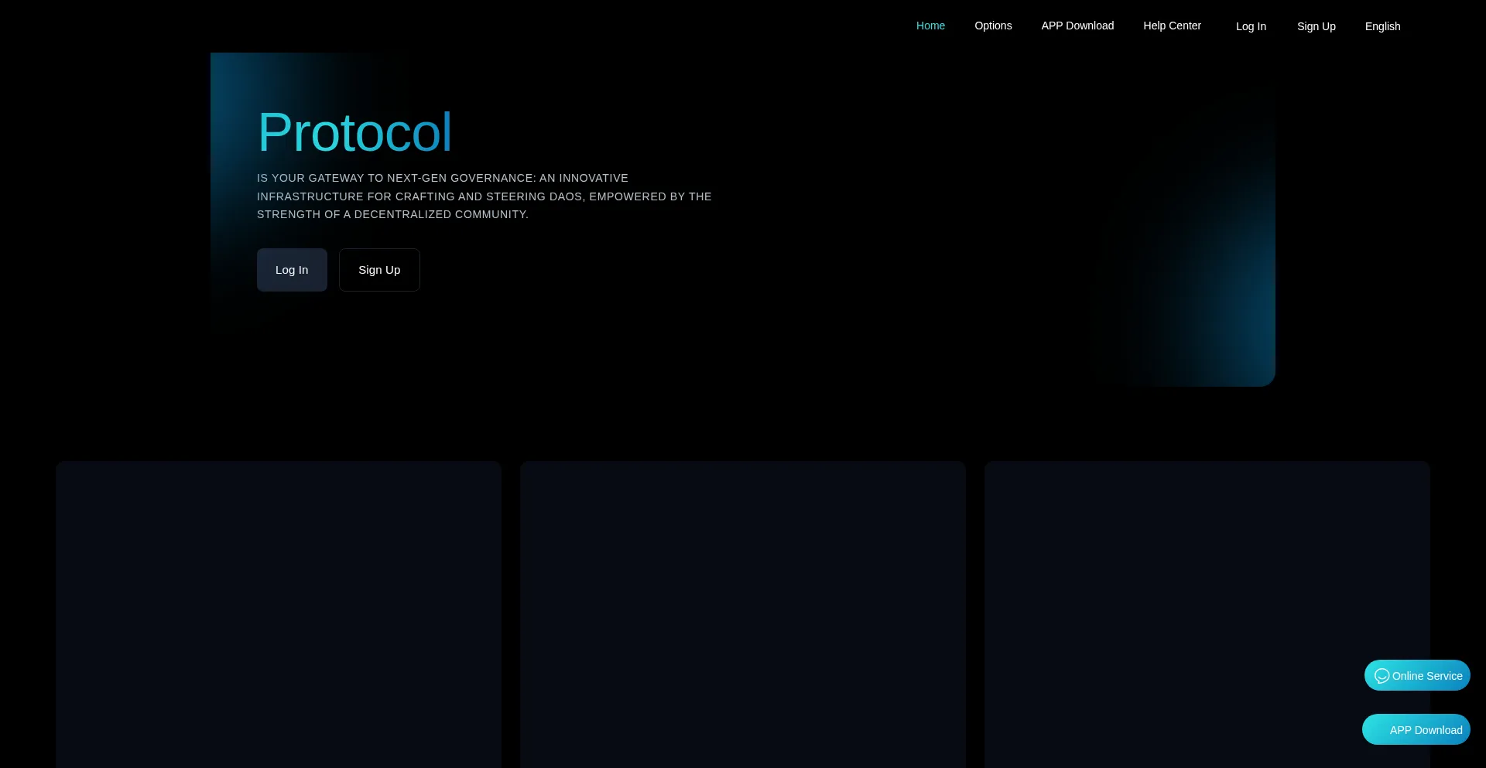Open the Options menu item
Viewport: 1486px width, 768px height.
(993, 26)
